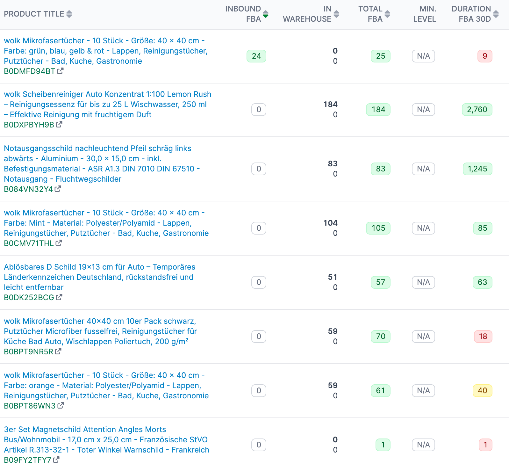
Task: Click the inbound FBA badge showing 24
Action: pos(256,56)
